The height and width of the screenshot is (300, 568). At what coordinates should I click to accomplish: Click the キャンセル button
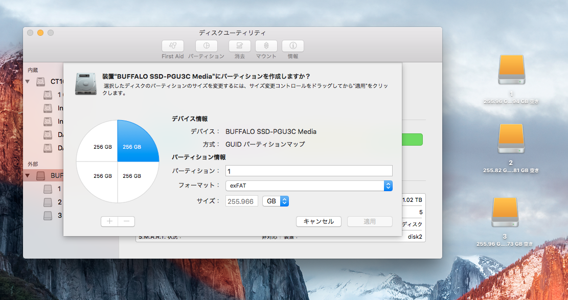[319, 221]
